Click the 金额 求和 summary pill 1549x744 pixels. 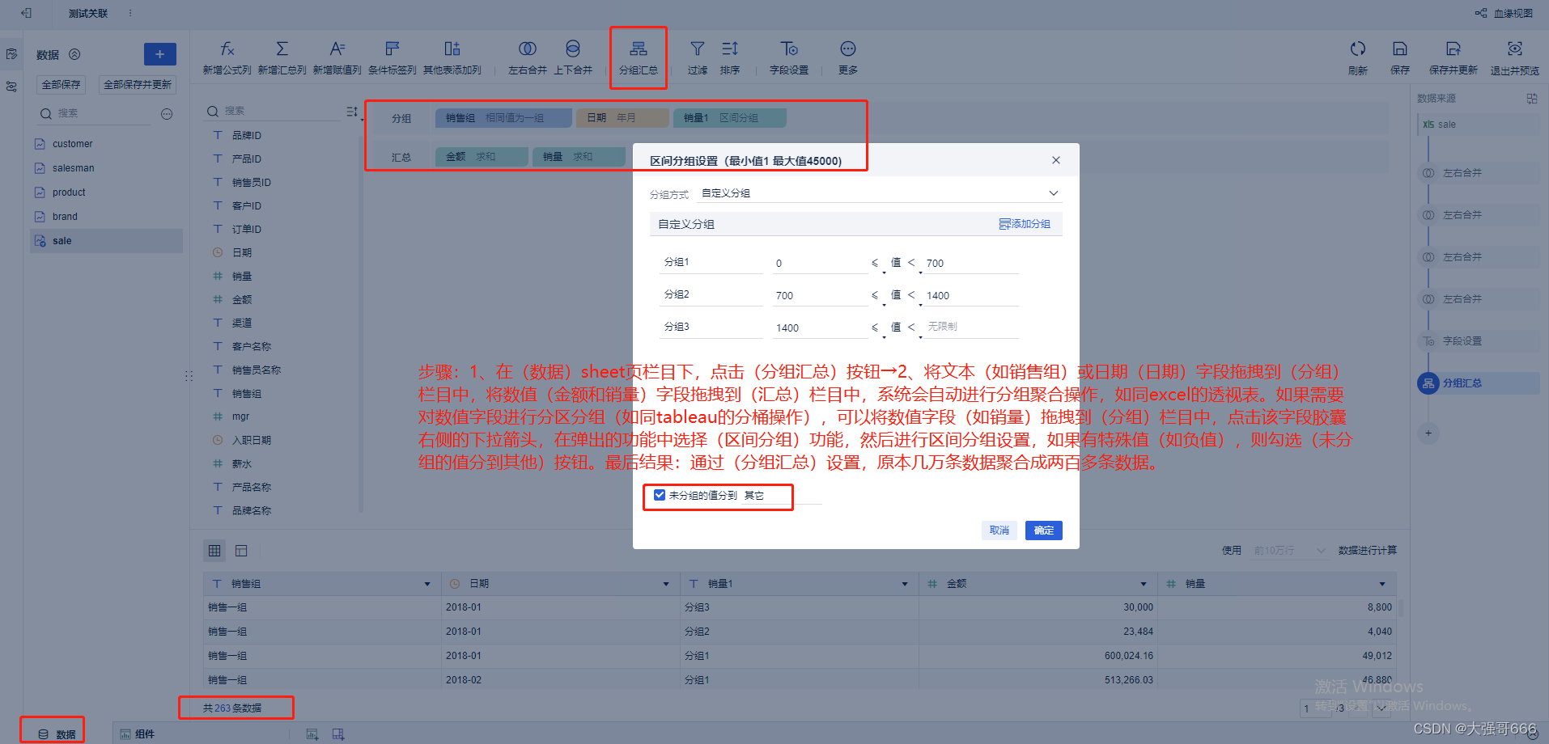click(482, 157)
